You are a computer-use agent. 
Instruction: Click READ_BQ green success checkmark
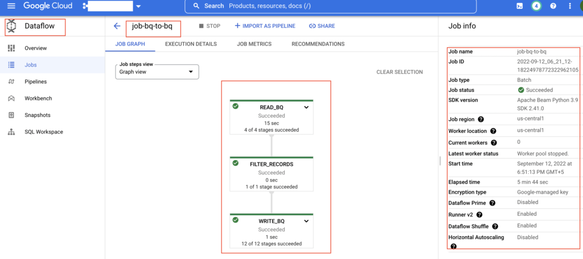(235, 106)
